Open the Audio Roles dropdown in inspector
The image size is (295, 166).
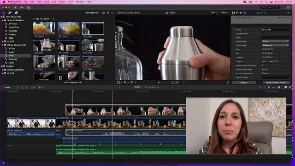pyautogui.click(x=276, y=45)
